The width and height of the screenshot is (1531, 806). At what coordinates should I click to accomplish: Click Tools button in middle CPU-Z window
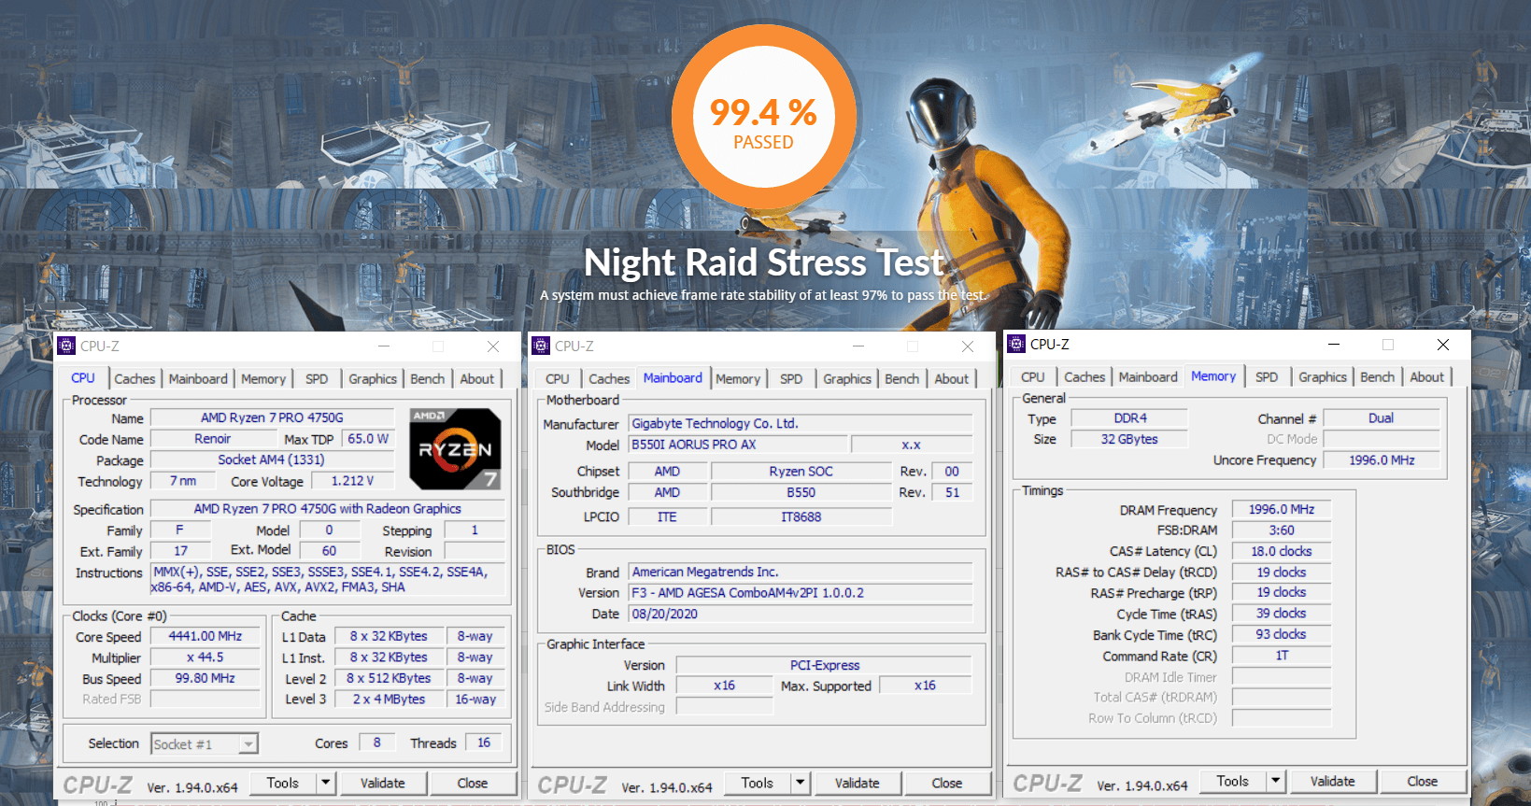pyautogui.click(x=758, y=783)
